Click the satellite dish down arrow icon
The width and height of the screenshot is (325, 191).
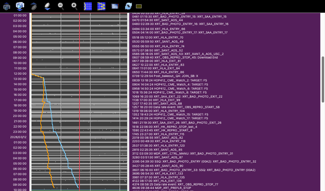point(47,6)
